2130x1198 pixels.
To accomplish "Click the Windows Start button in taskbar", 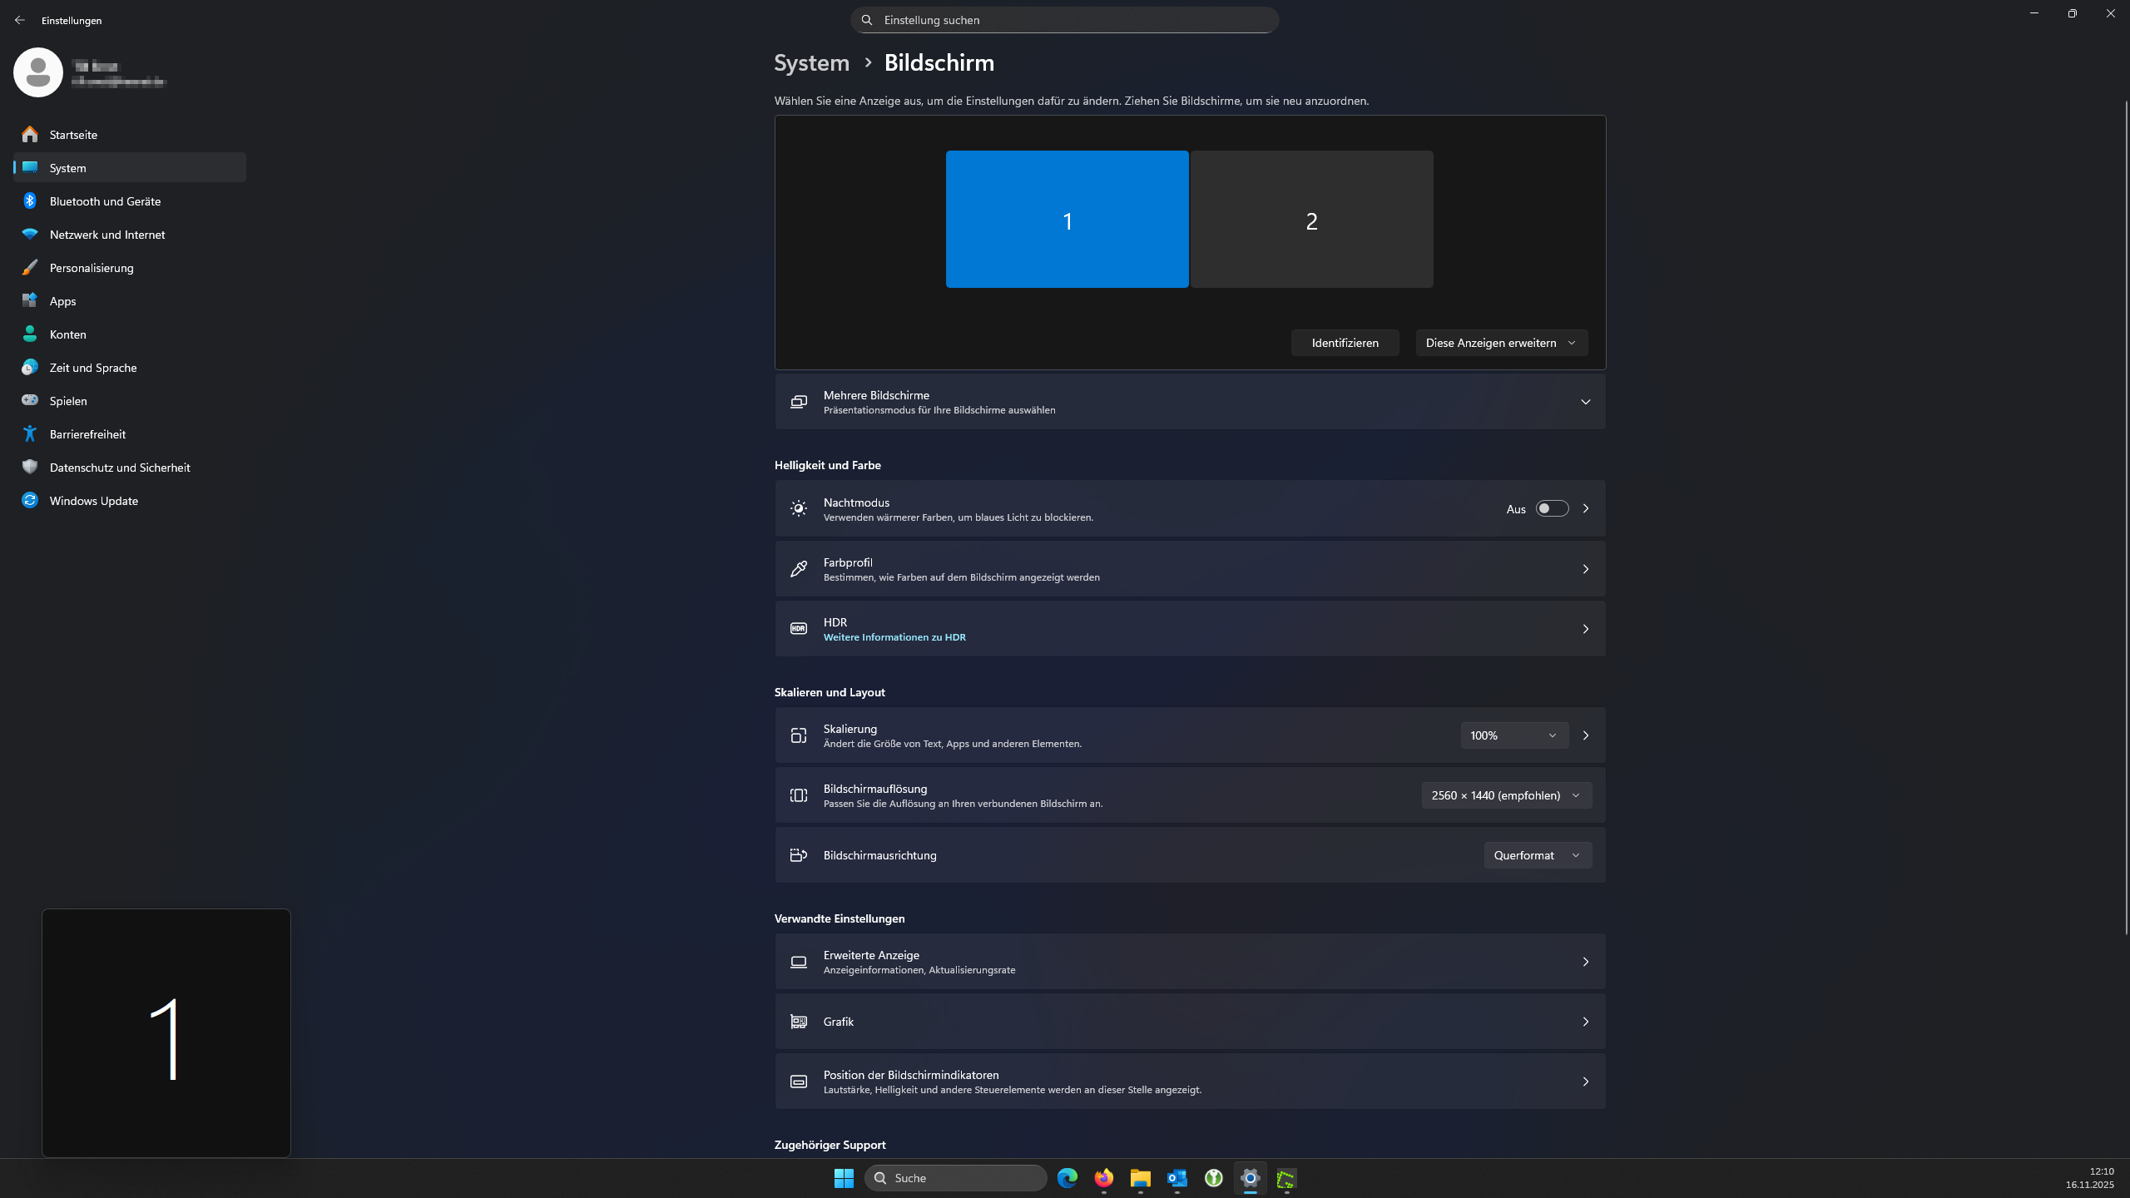I will [844, 1178].
